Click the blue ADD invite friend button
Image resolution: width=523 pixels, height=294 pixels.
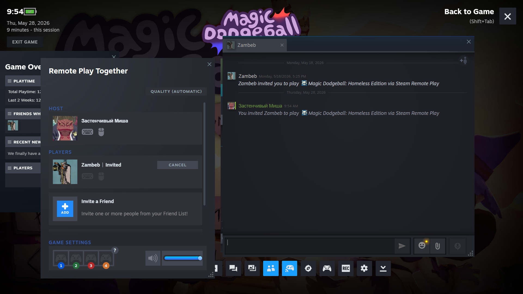[x=65, y=209]
